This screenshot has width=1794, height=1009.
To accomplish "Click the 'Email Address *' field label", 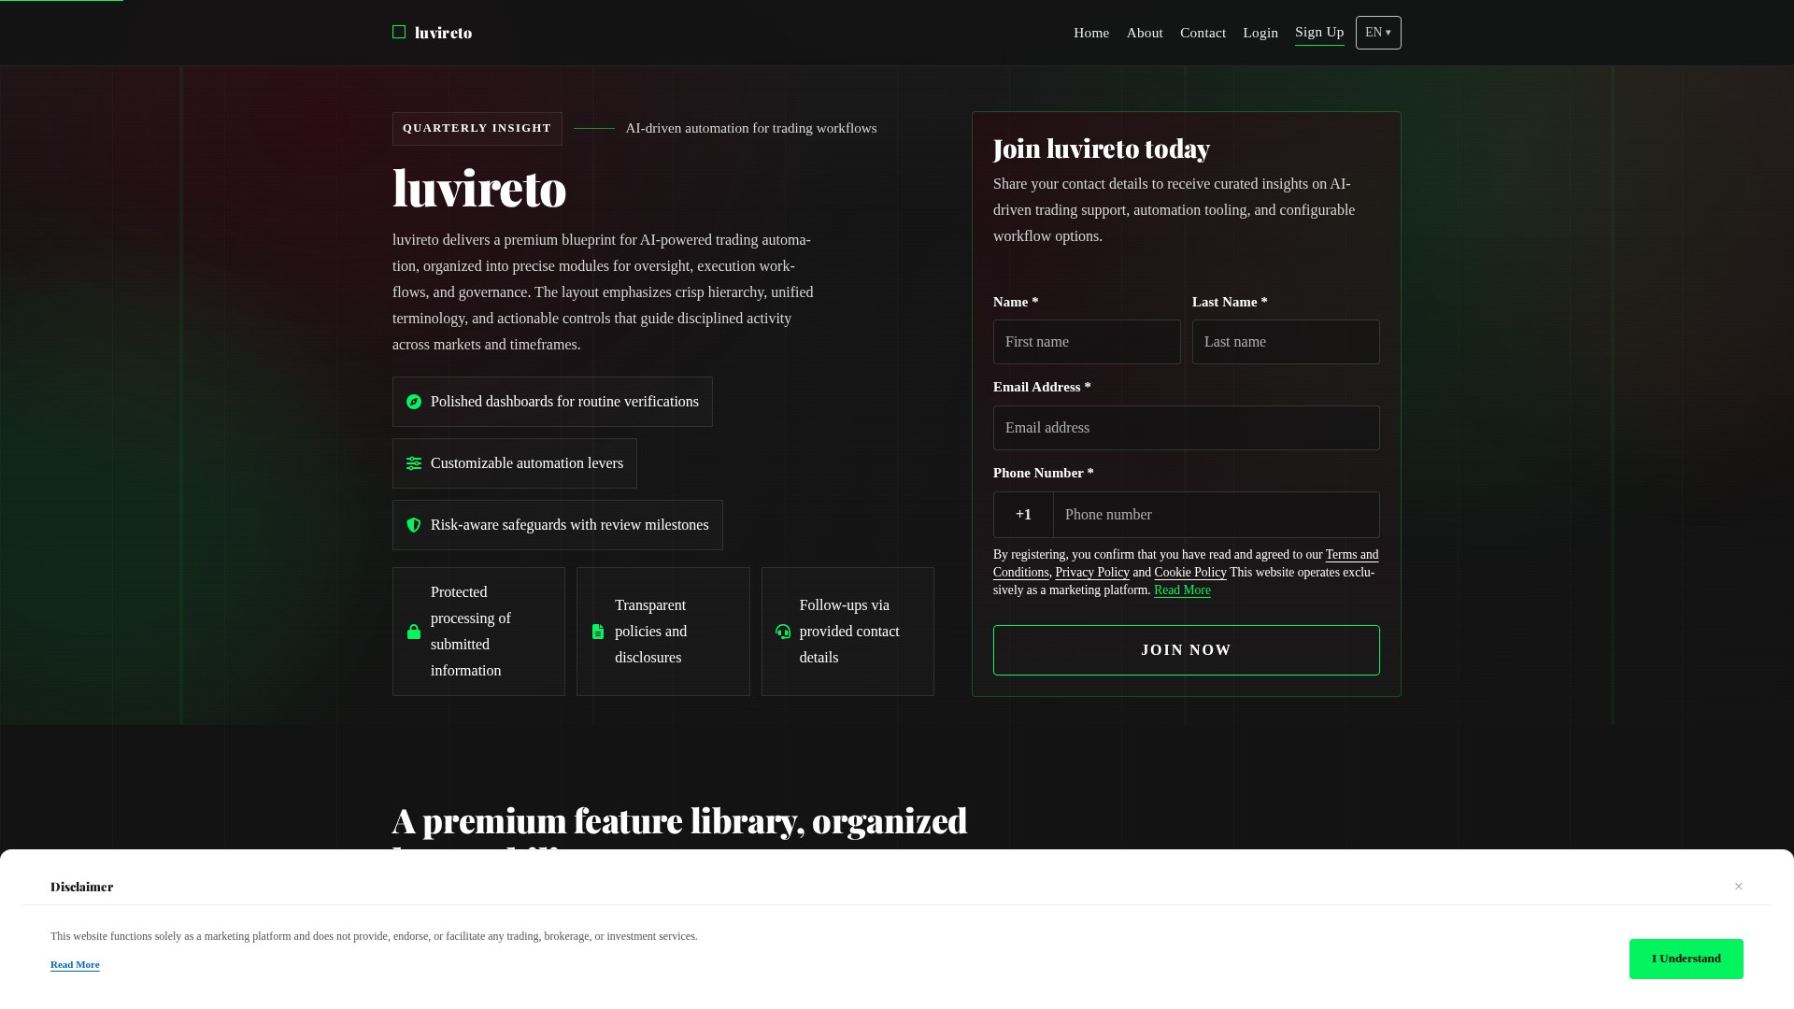I will tap(1042, 387).
